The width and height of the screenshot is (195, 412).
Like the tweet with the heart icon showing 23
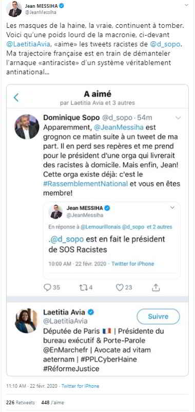point(120,287)
